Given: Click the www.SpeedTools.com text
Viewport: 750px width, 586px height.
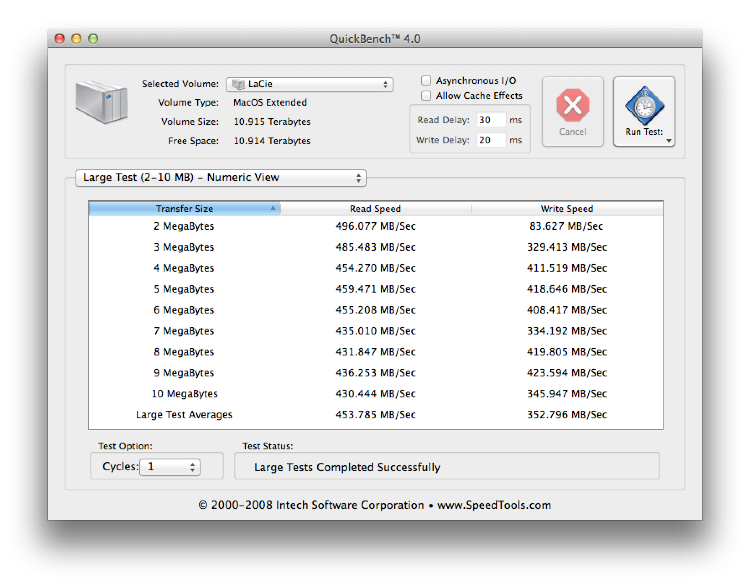Looking at the screenshot, I should 494,505.
